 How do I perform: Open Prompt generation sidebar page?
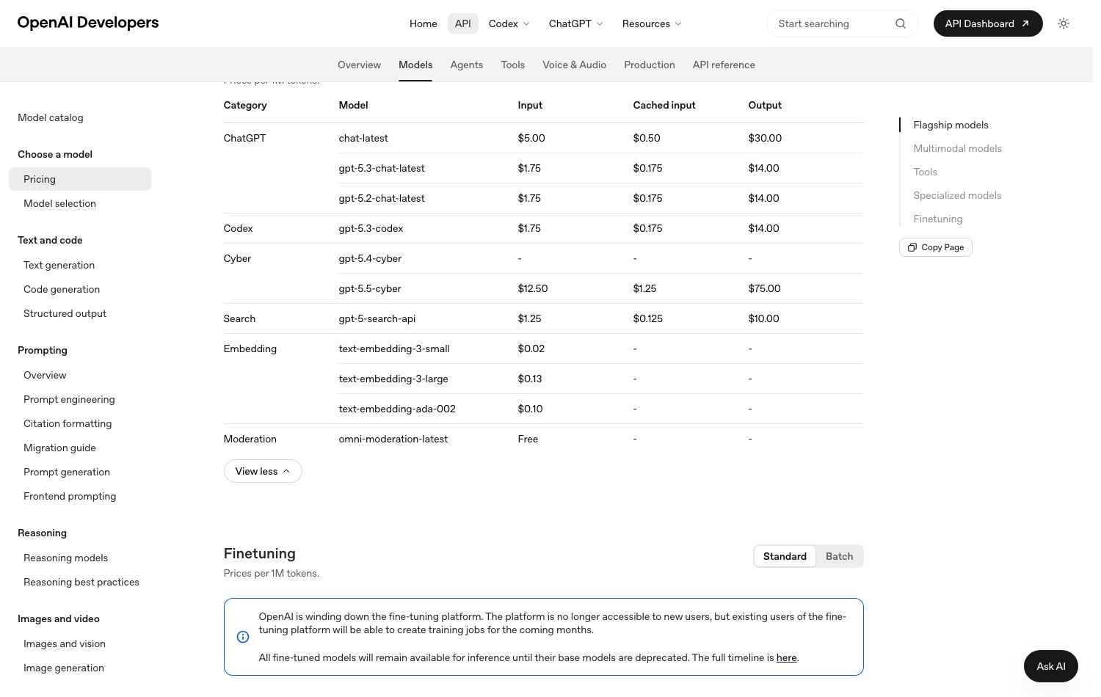pos(67,472)
